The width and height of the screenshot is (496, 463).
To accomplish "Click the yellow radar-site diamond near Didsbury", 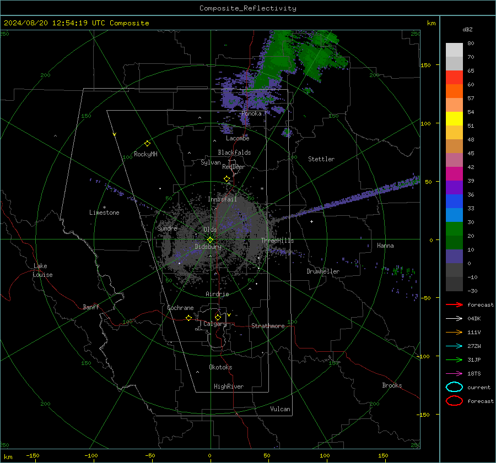I will (x=210, y=239).
